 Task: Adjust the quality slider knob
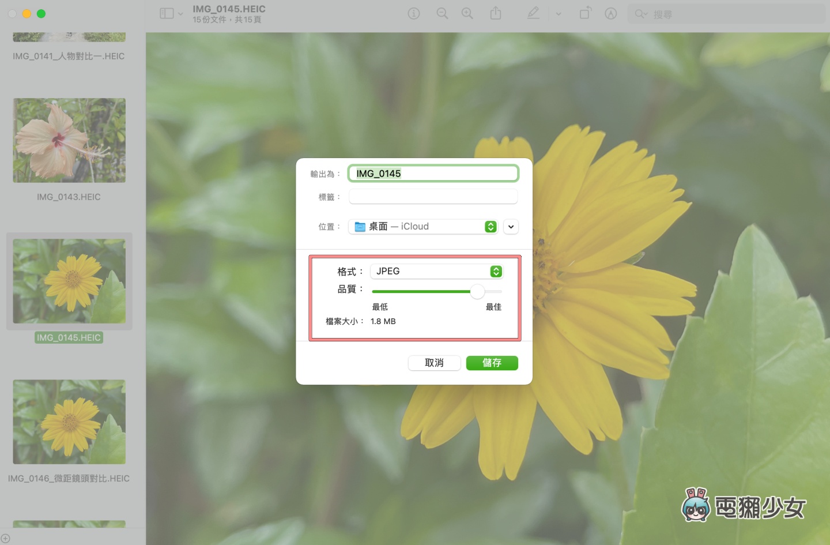(x=477, y=292)
